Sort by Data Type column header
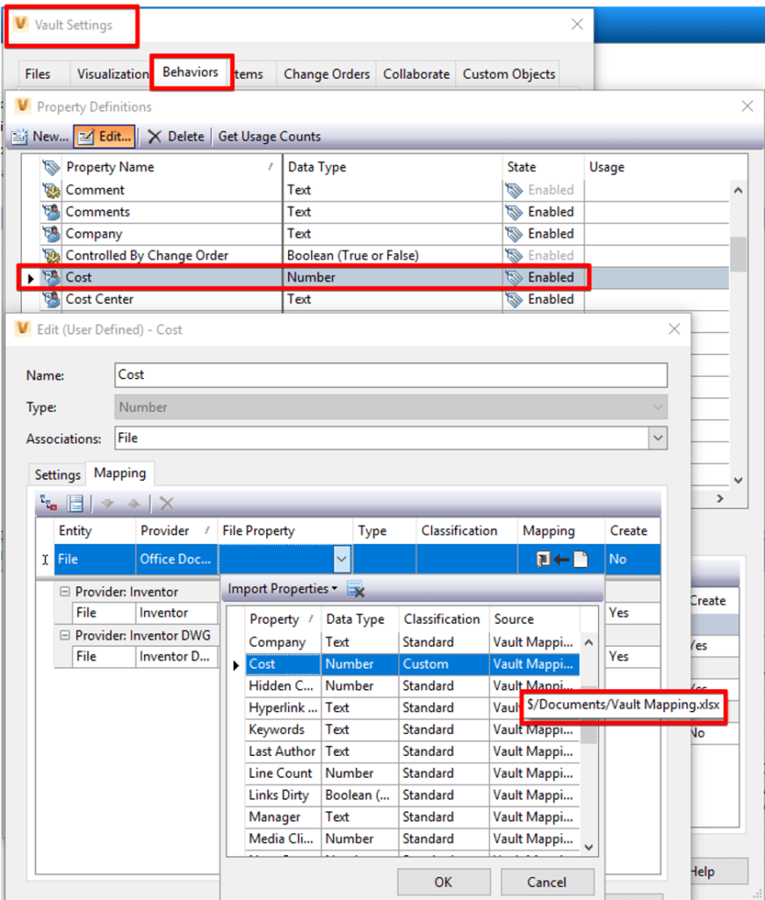This screenshot has height=900, width=765. [x=393, y=167]
